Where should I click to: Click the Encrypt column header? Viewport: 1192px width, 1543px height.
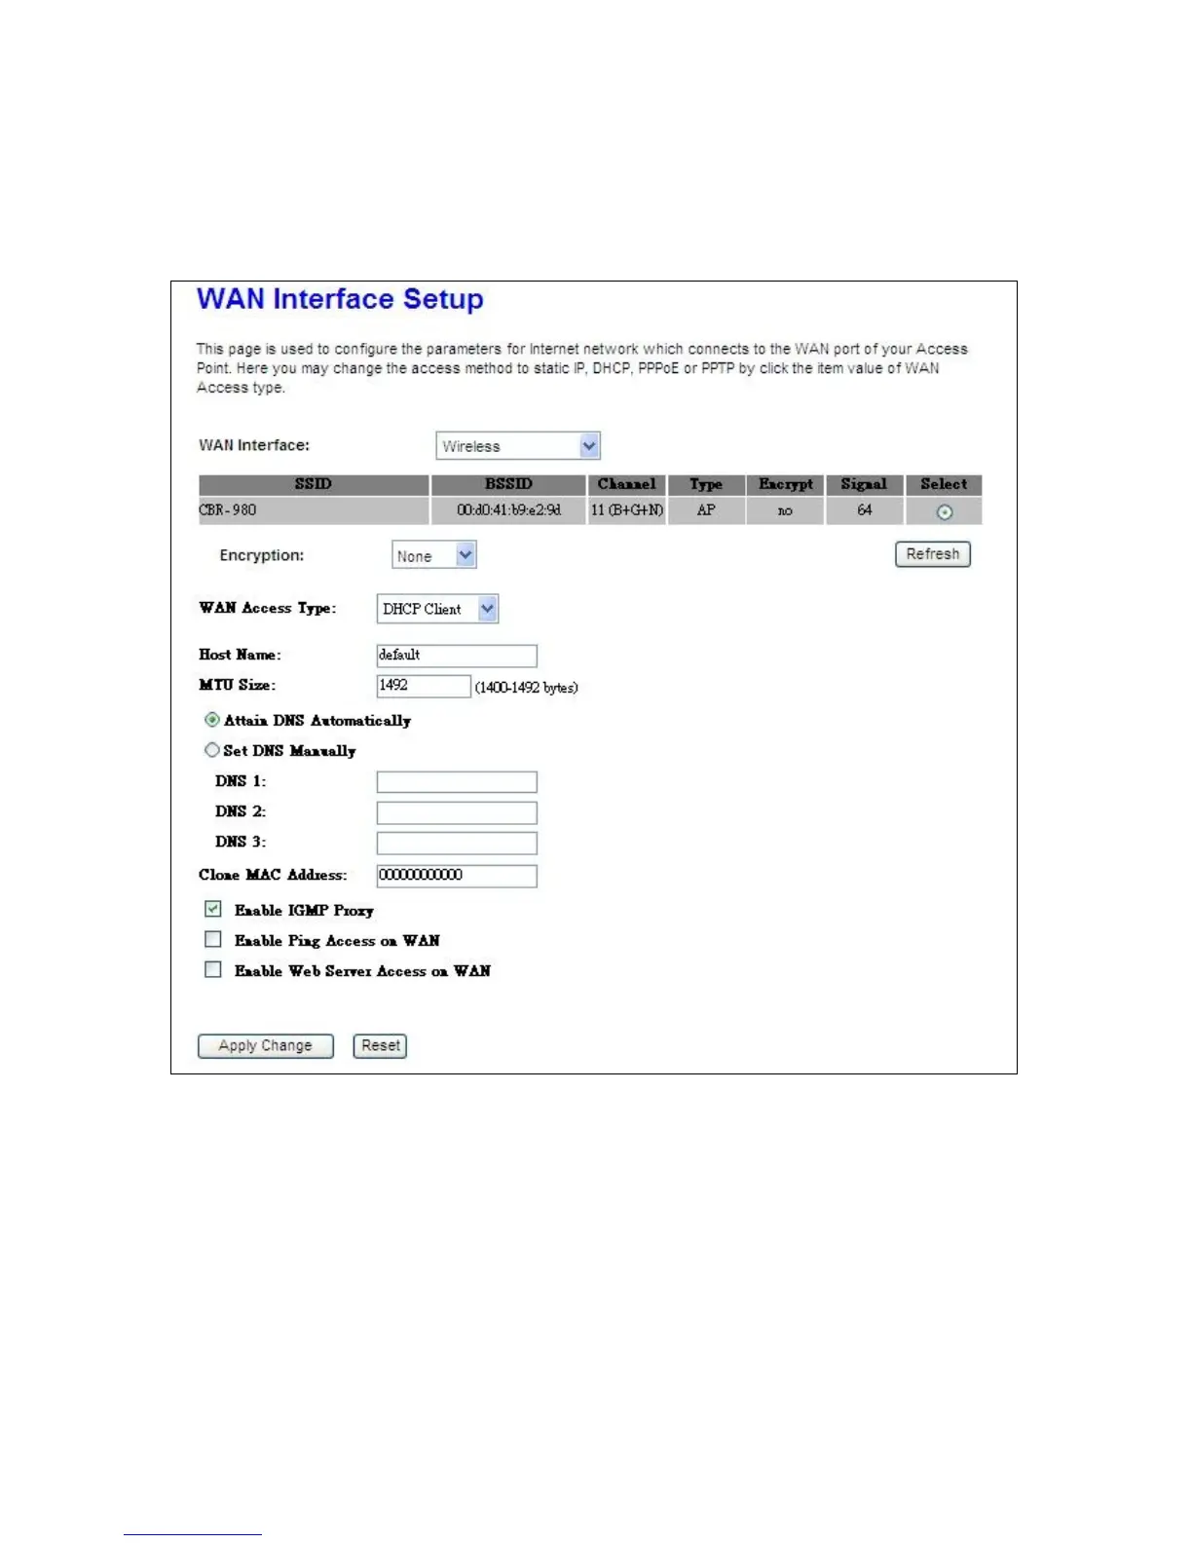pyautogui.click(x=786, y=484)
